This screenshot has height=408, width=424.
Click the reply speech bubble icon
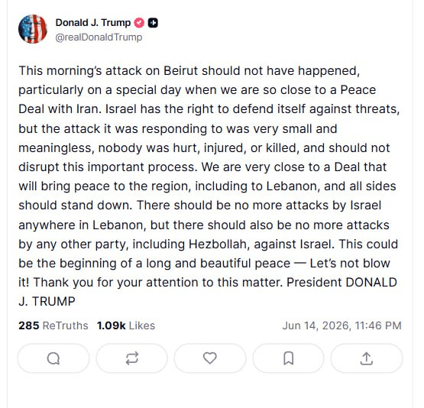click(x=53, y=358)
